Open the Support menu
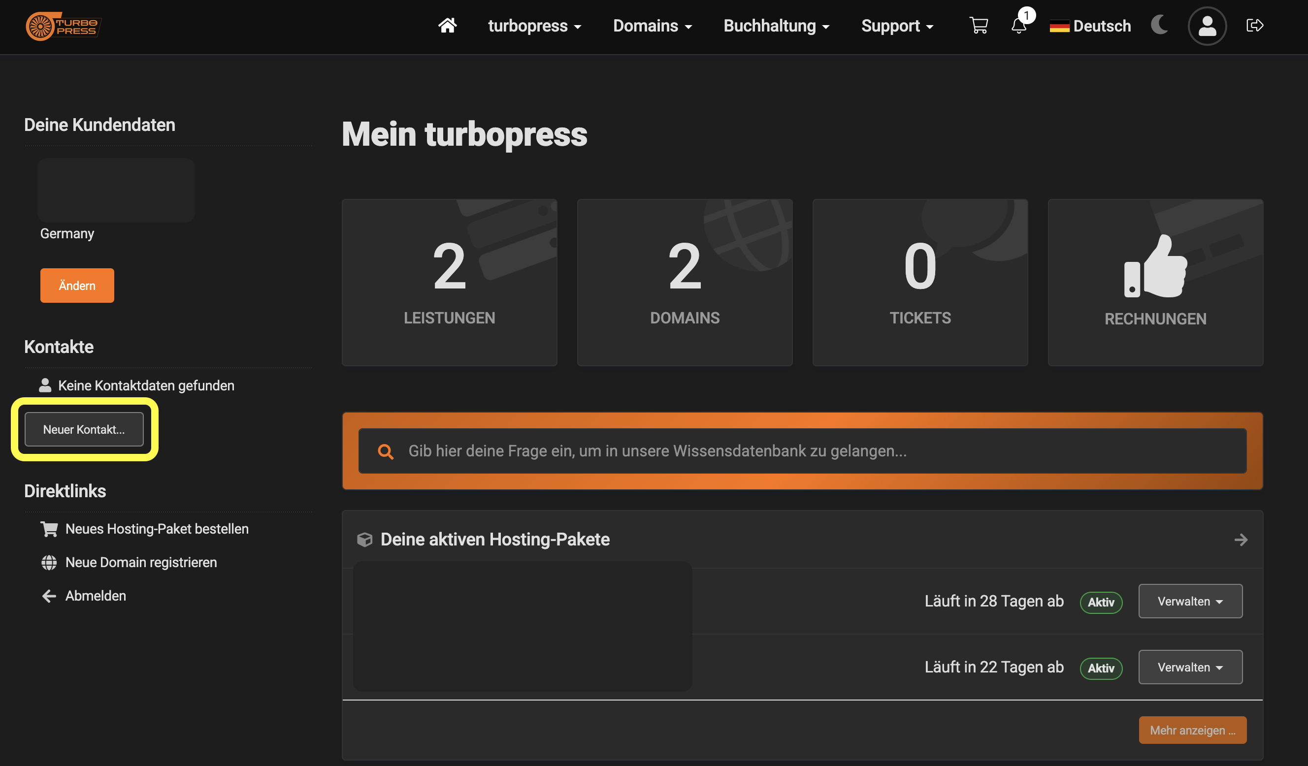 pos(897,26)
